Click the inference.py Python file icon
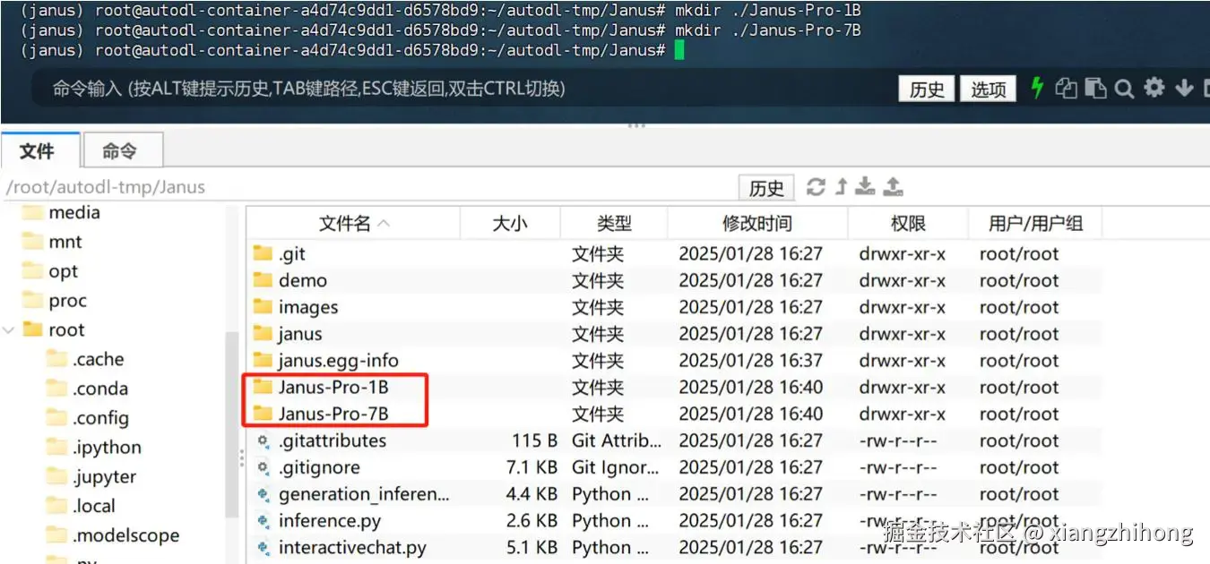1210x564 pixels. click(x=264, y=520)
